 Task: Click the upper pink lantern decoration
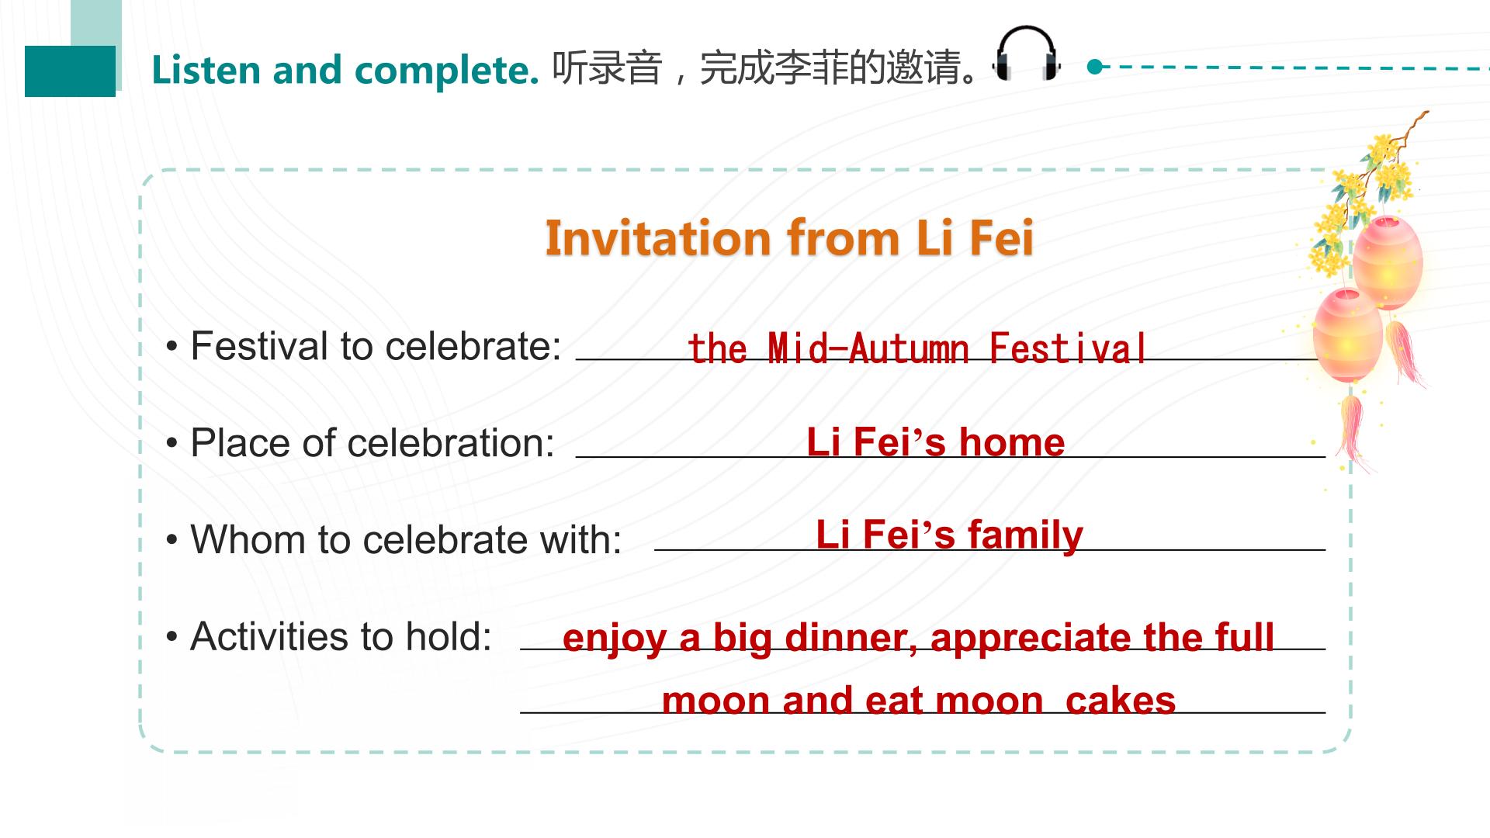[x=1388, y=262]
